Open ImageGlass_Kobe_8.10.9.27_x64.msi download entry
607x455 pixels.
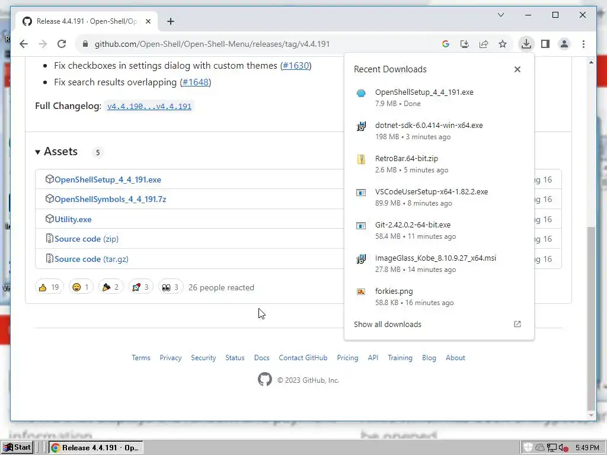[x=439, y=264]
